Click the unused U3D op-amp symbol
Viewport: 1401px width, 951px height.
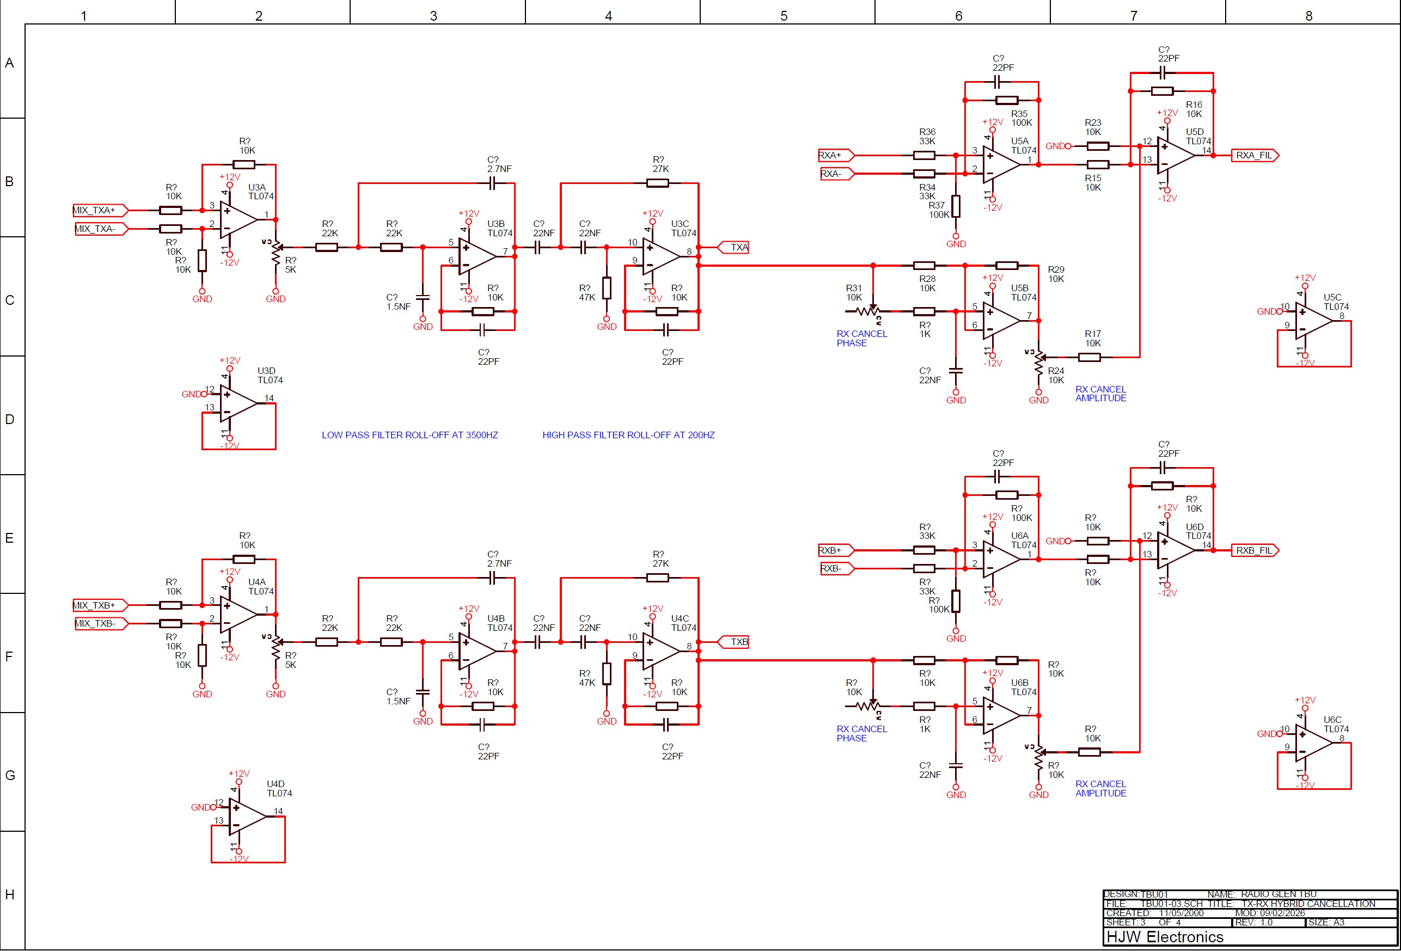237,403
